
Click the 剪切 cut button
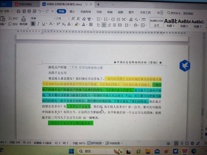pyautogui.click(x=13, y=18)
